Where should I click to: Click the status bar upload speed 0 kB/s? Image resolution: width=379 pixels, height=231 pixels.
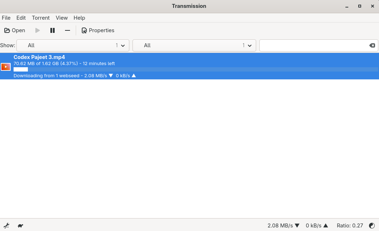tap(317, 226)
